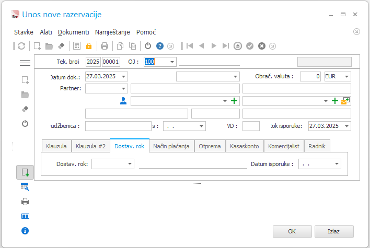Add contact with first green plus
The width and height of the screenshot is (370, 248).
pyautogui.click(x=234, y=101)
